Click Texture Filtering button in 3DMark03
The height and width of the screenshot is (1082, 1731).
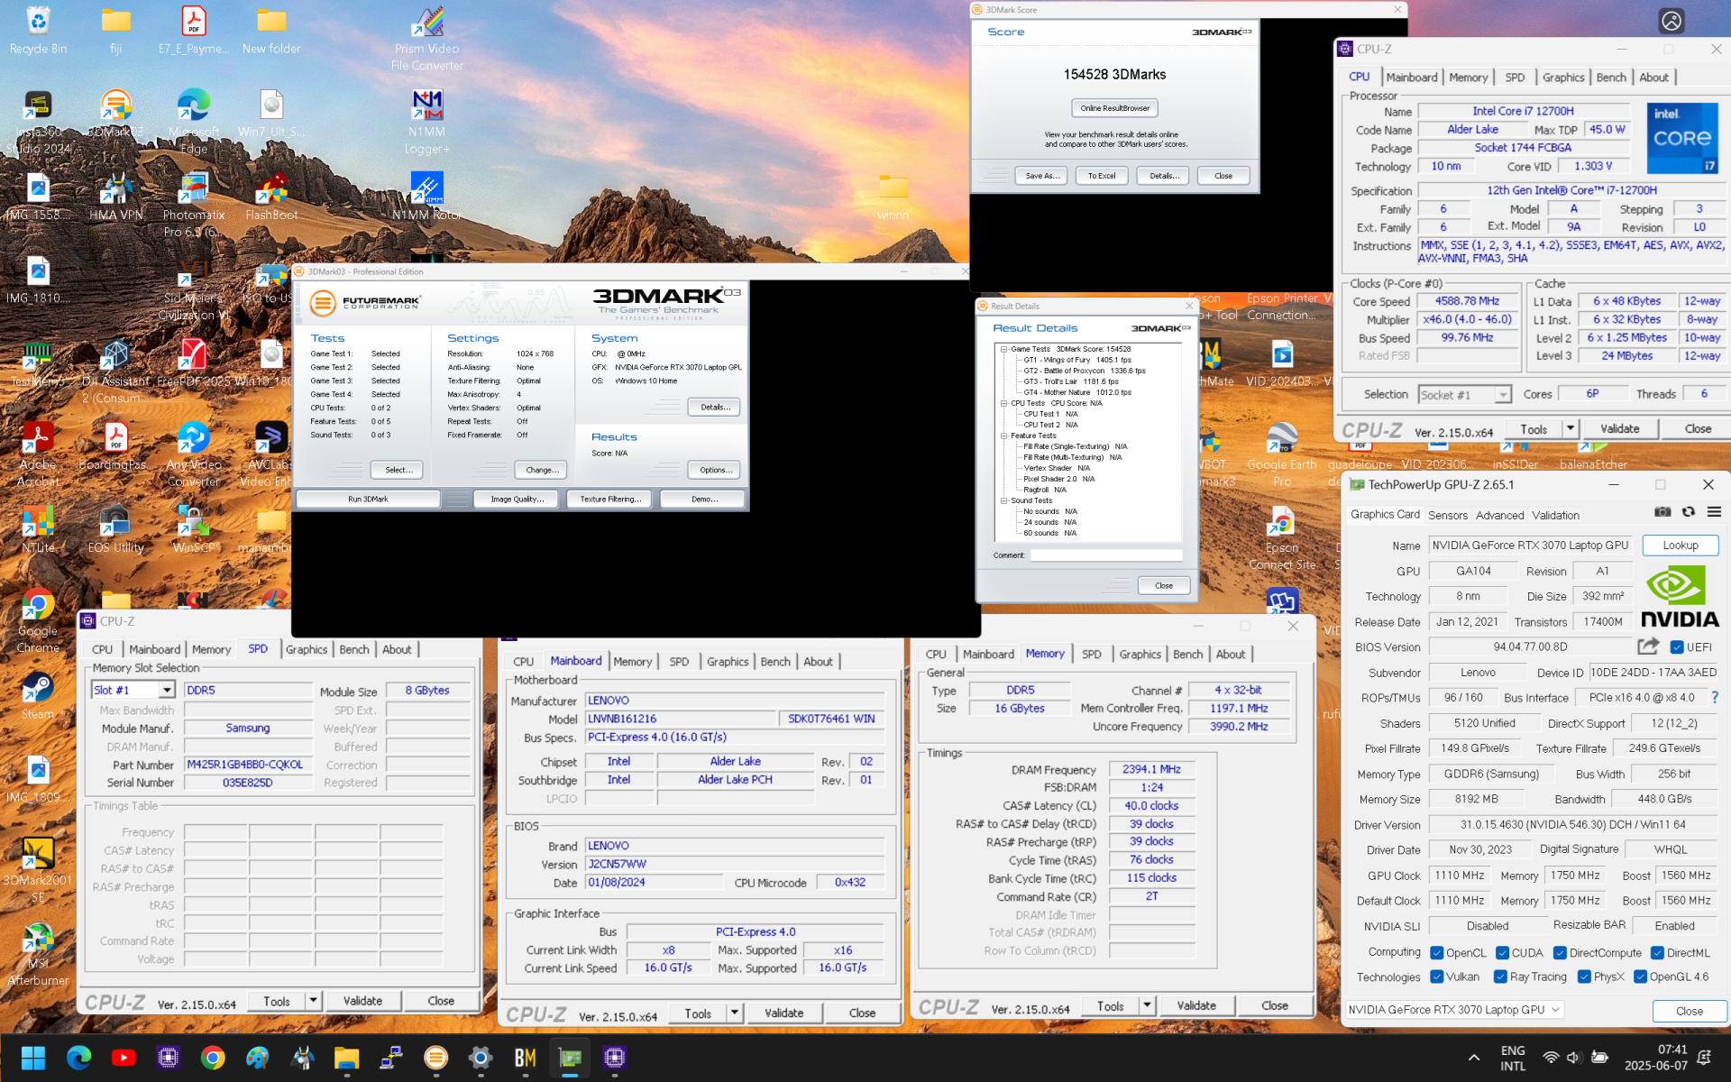coord(610,499)
